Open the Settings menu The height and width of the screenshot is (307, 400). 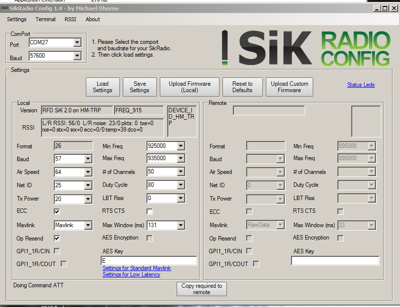pos(17,19)
